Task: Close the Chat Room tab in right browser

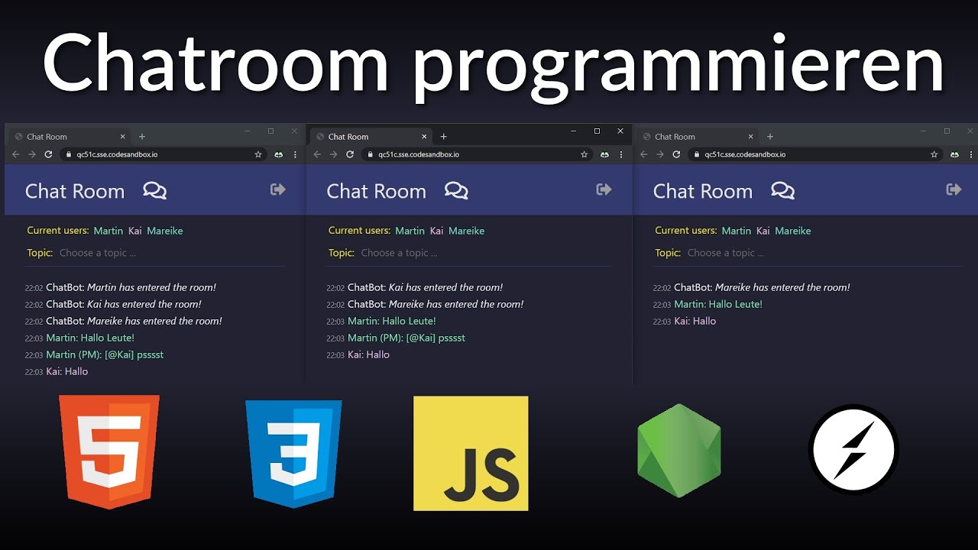Action: point(750,137)
